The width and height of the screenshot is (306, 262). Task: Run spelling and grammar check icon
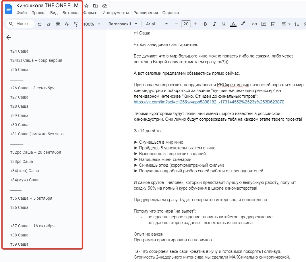coord(67,24)
